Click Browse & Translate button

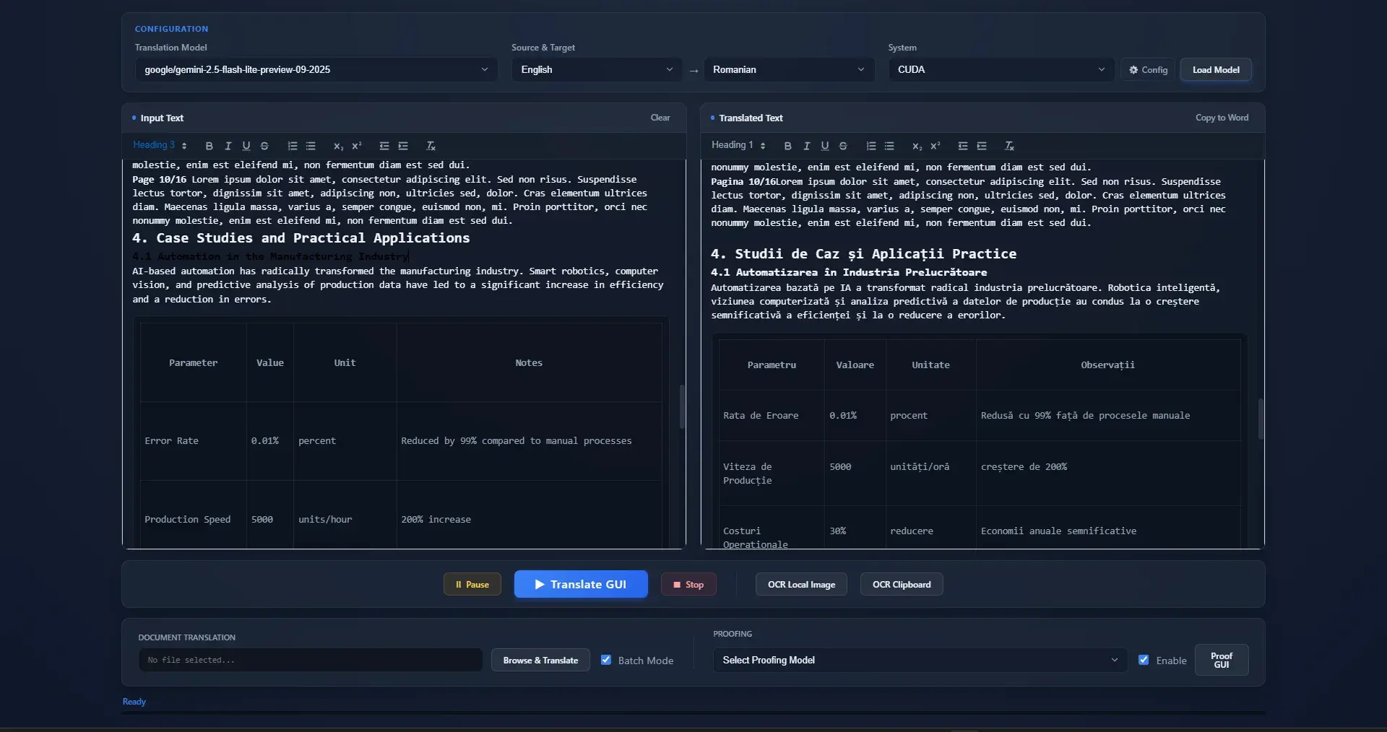click(x=540, y=660)
